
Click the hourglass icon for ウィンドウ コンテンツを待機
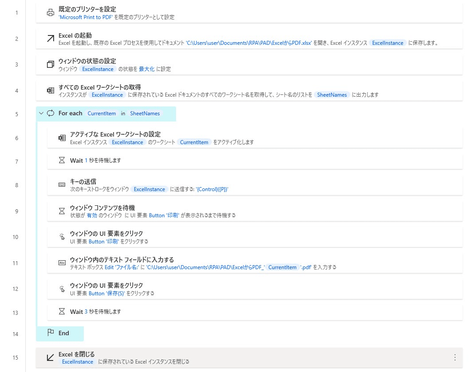click(x=62, y=211)
